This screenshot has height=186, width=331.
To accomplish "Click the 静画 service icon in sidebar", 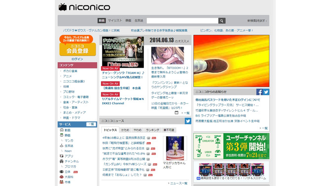I will coord(61,135).
